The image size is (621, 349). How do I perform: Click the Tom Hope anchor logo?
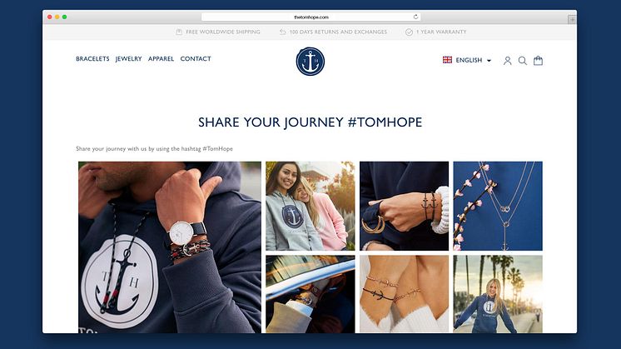310,62
